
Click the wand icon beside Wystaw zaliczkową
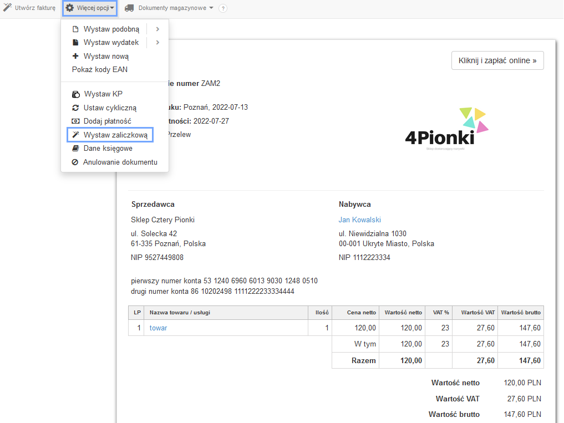(x=75, y=135)
